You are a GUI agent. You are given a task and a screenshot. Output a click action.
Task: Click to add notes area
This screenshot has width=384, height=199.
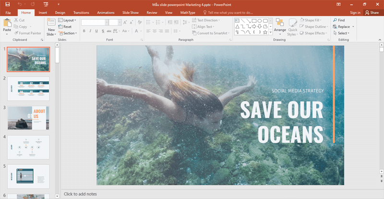pyautogui.click(x=80, y=194)
